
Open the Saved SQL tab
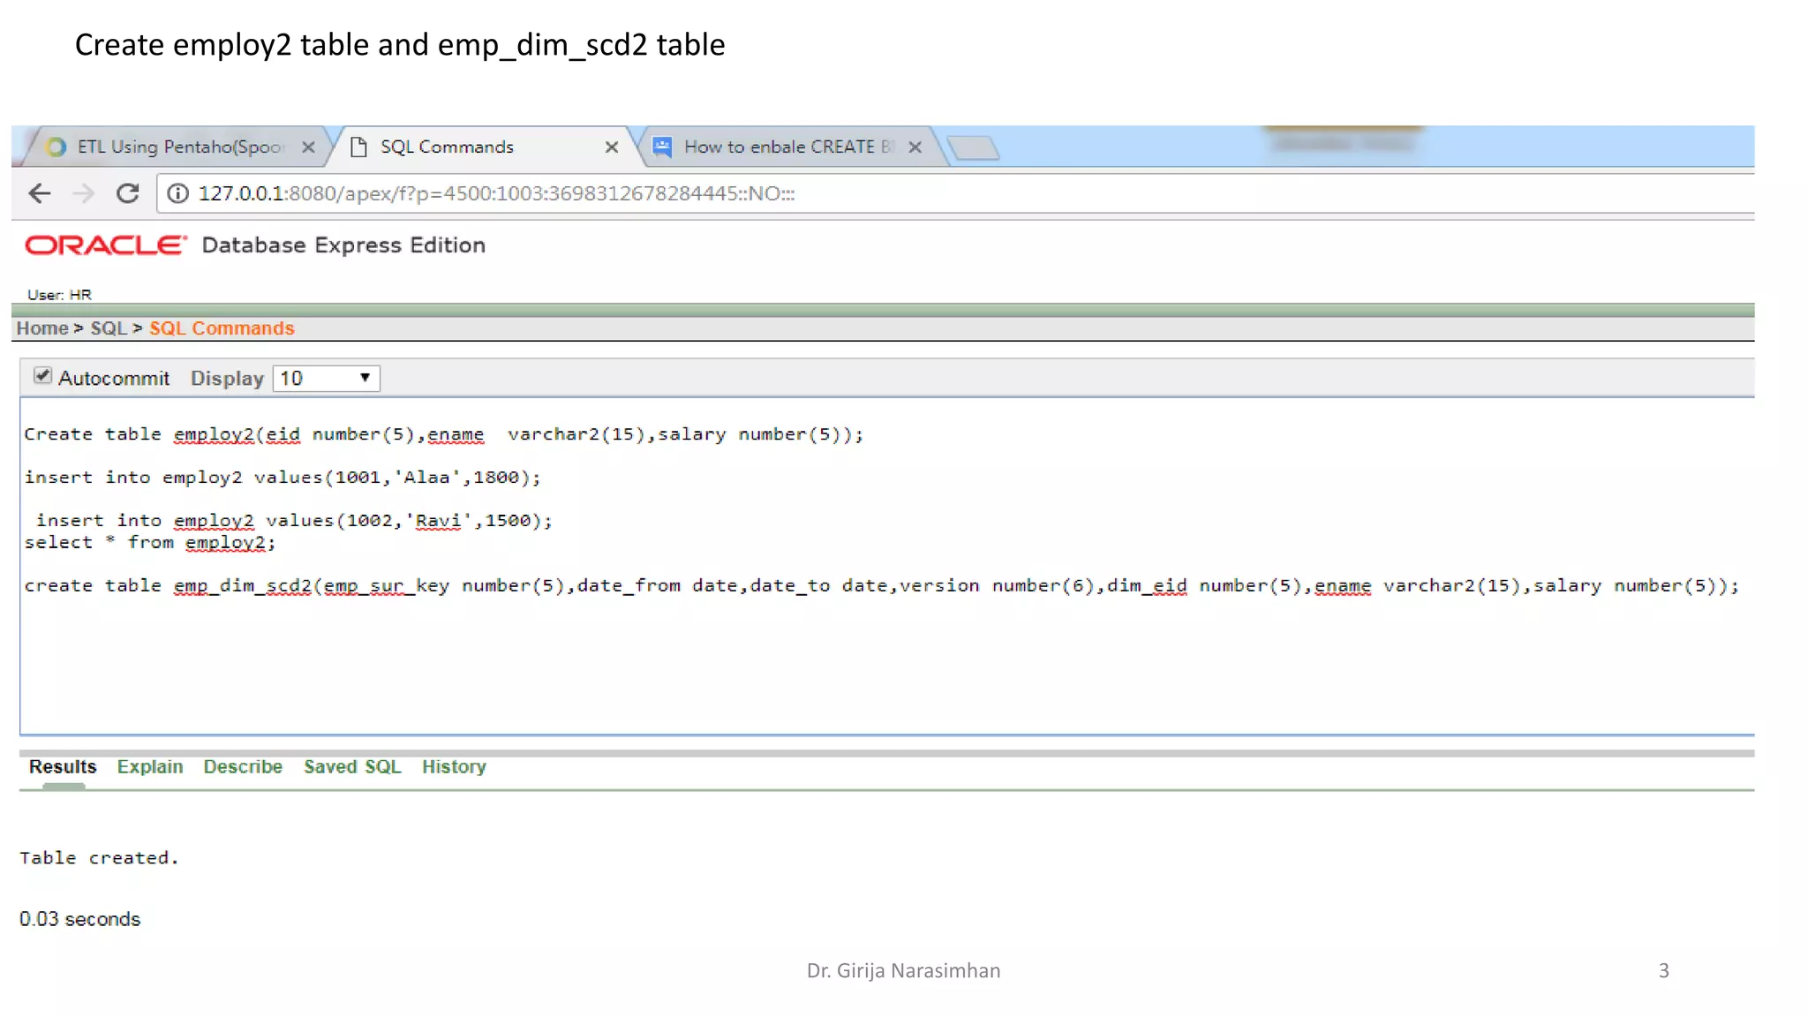(352, 767)
